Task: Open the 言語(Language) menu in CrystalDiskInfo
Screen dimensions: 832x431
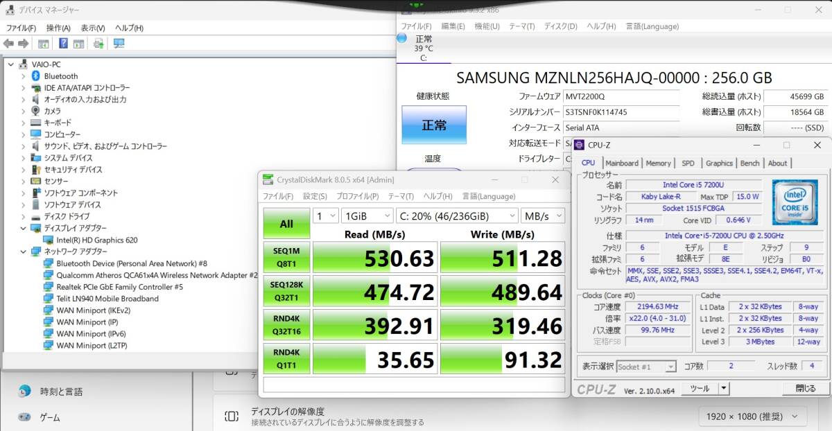Action: 652,26
